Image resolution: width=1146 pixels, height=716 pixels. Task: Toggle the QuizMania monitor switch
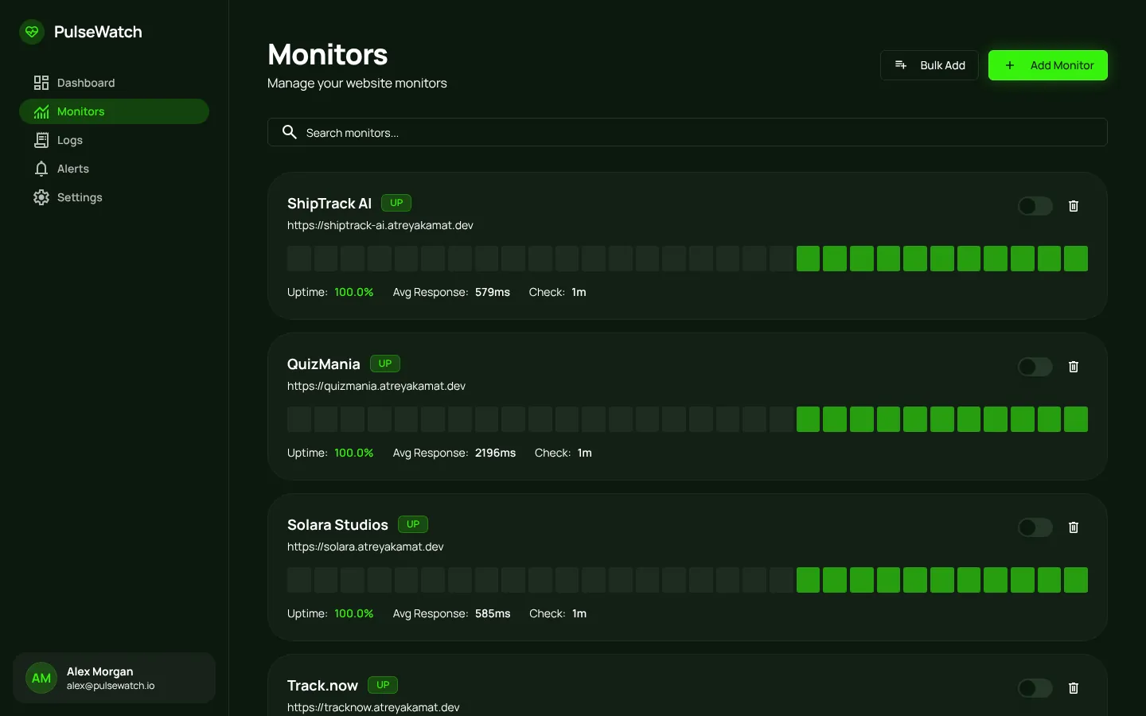(x=1035, y=367)
